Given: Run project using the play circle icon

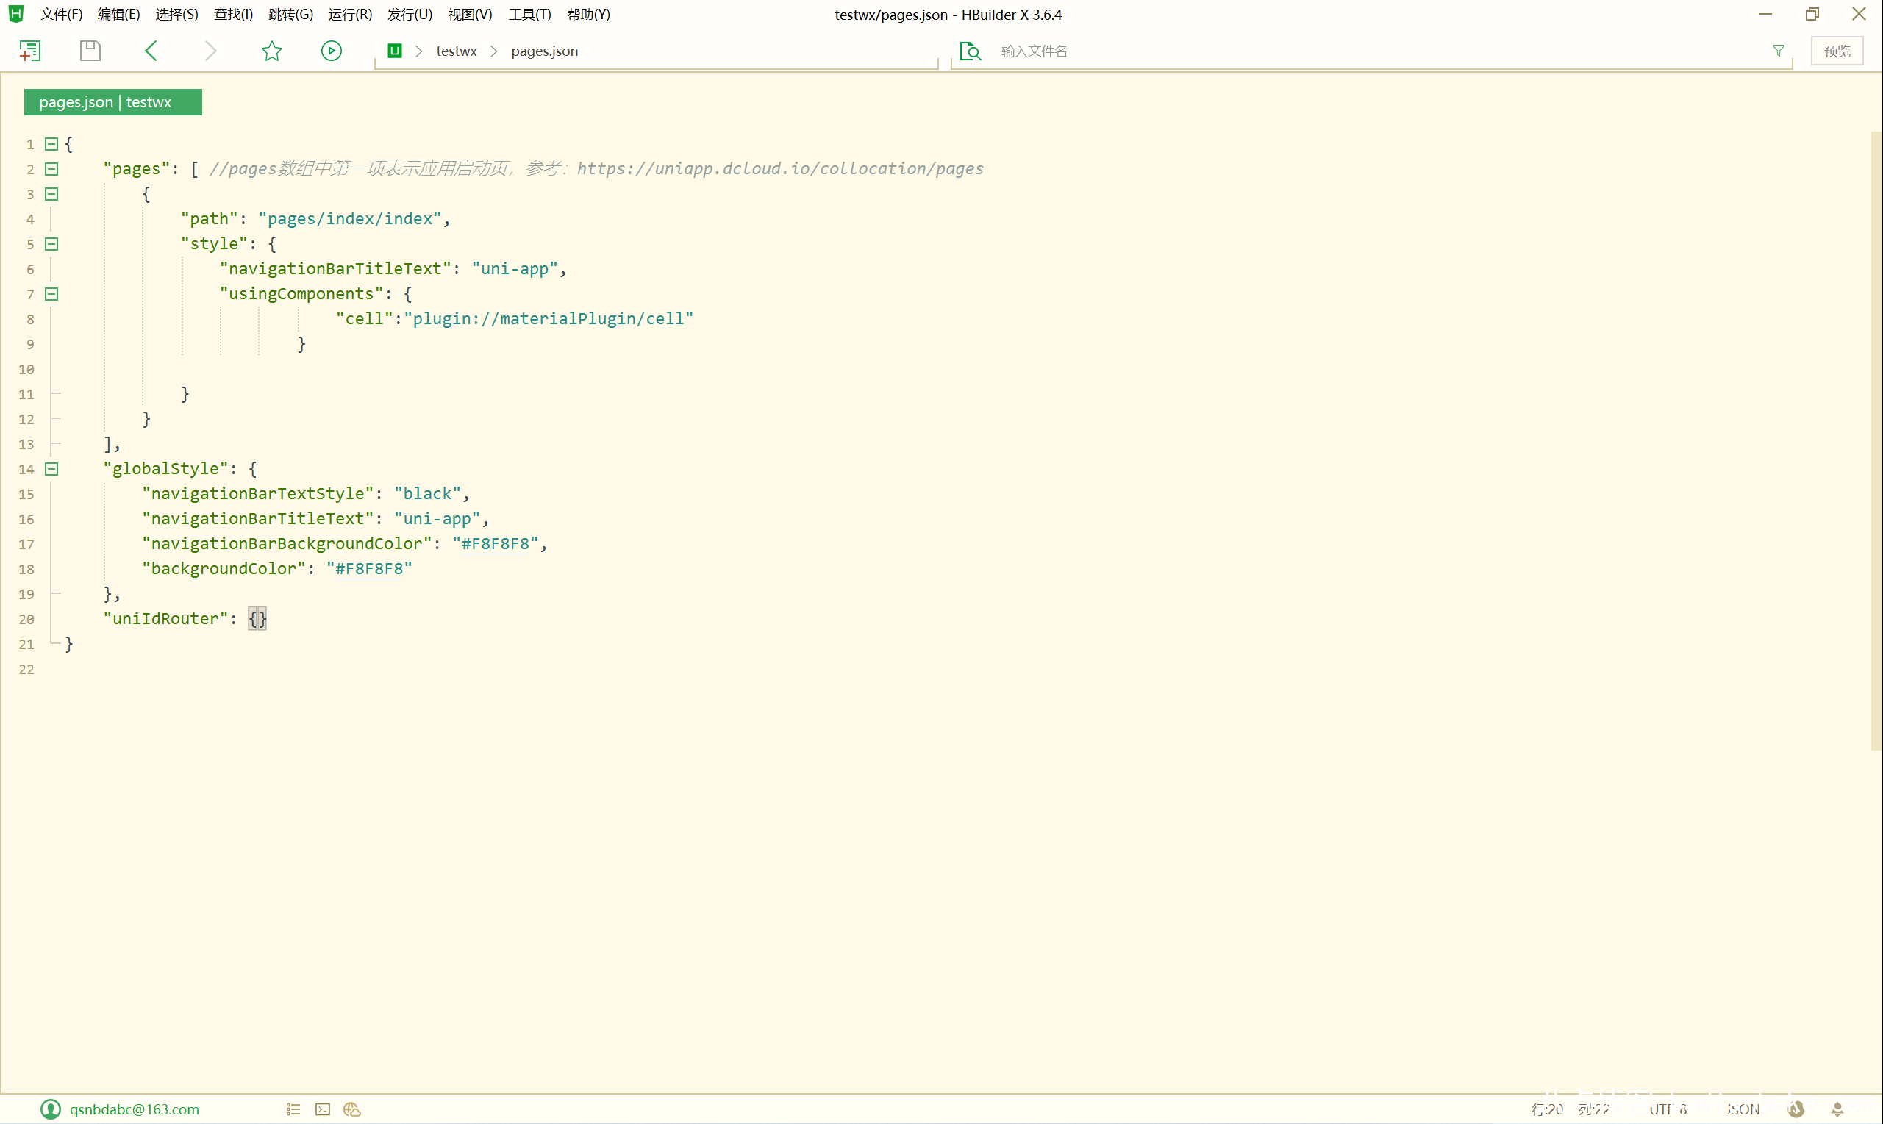Looking at the screenshot, I should click(x=331, y=51).
